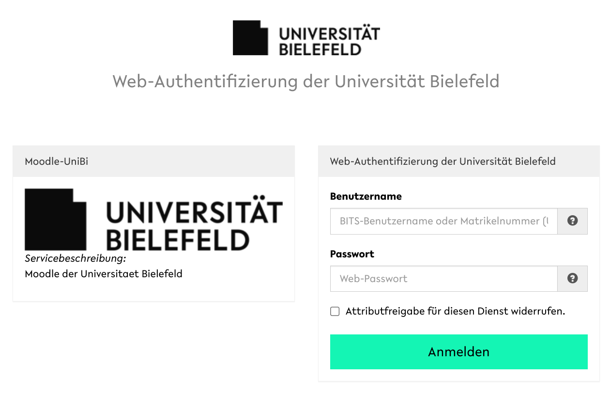Viewport: 611px width, 395px height.
Task: Focus the BITS-Benutzername input field
Action: (443, 221)
